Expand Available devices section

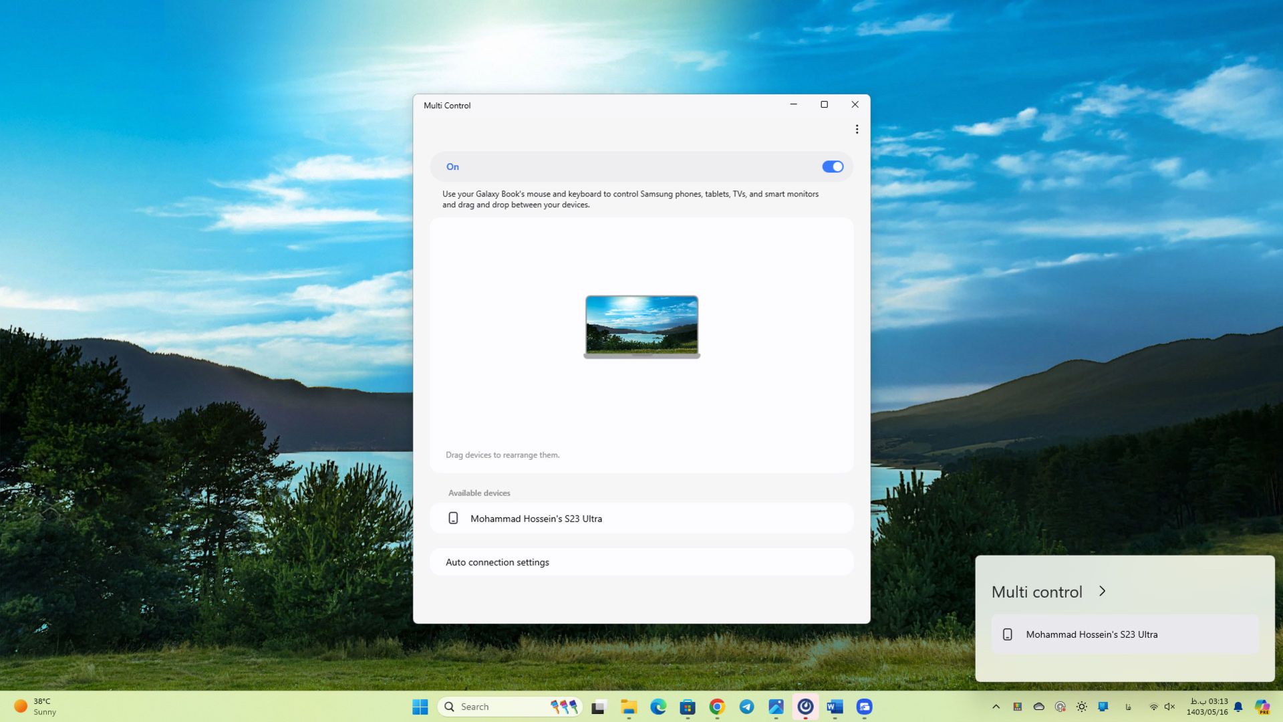point(478,492)
